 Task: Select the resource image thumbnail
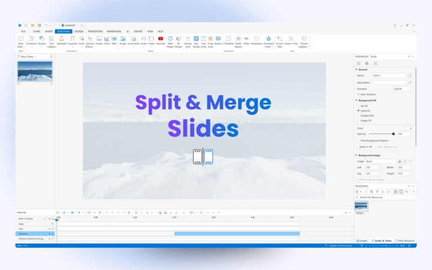coord(361,206)
